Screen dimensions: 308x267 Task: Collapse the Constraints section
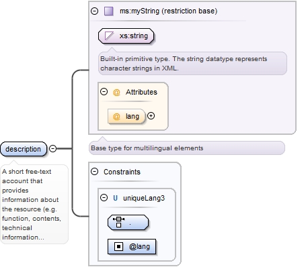pos(95,172)
